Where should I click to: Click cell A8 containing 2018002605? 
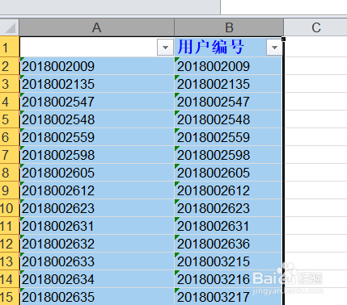coord(97,173)
